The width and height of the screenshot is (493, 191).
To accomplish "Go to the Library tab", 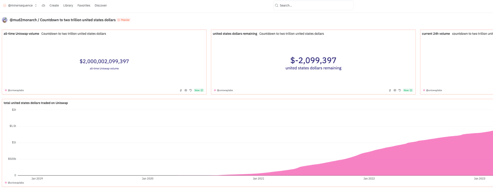I will coord(68,5).
